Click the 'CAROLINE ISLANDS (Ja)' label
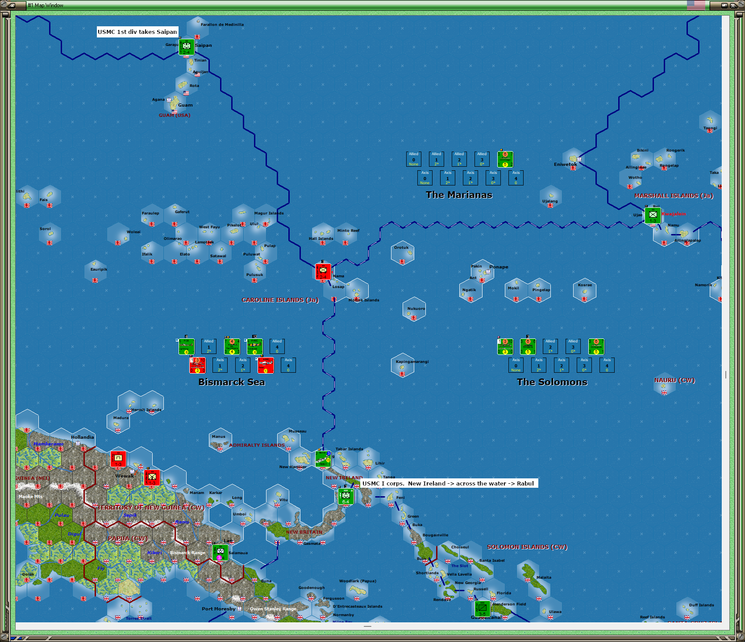Viewport: 745px width, 642px height. coord(280,300)
